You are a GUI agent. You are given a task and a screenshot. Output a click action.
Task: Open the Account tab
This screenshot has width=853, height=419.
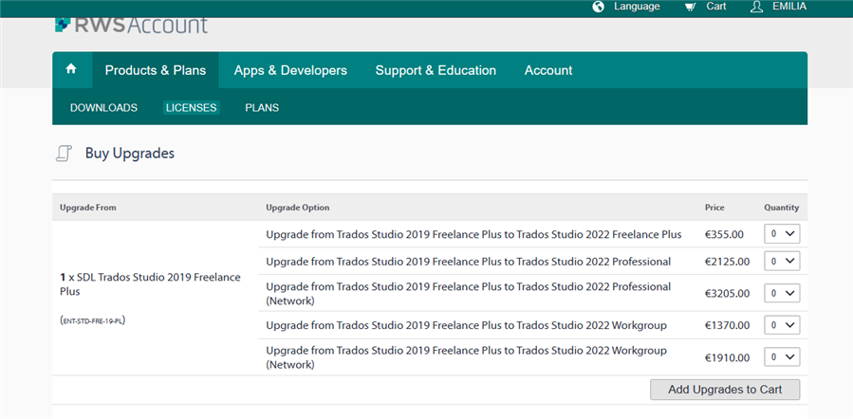pos(548,70)
